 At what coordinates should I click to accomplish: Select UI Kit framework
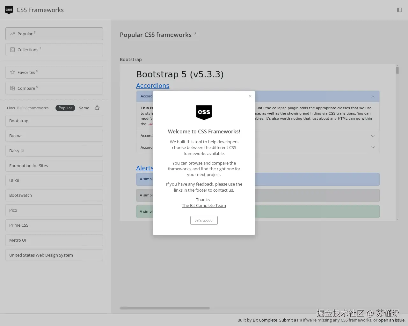click(x=54, y=181)
